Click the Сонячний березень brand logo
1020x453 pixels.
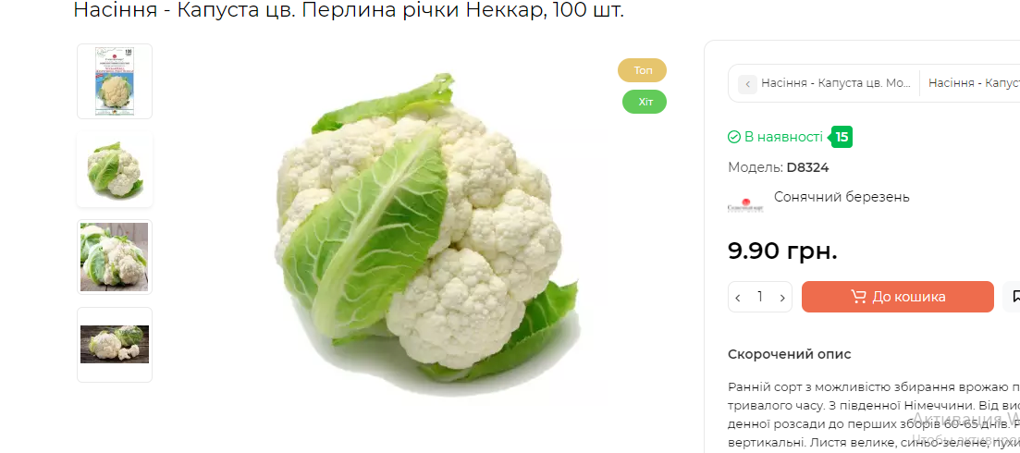click(x=745, y=204)
